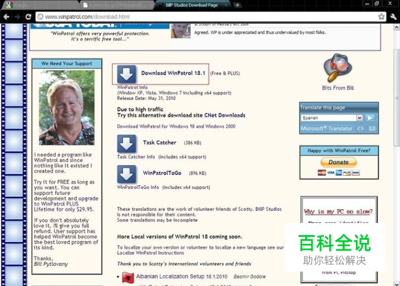
Task: Click the photo of Bill Pytlovany
Action: tap(66, 107)
